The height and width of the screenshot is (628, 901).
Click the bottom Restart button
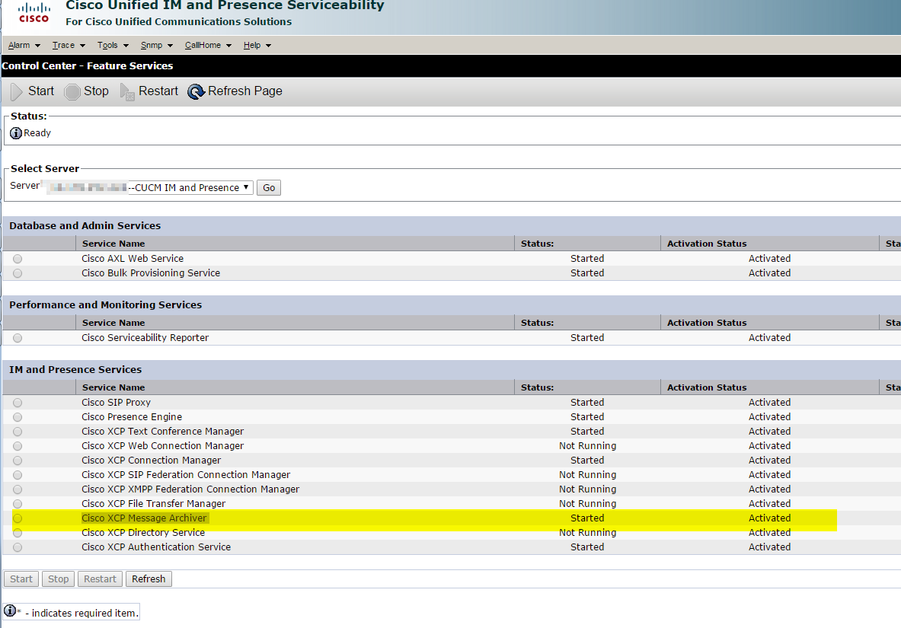point(100,579)
